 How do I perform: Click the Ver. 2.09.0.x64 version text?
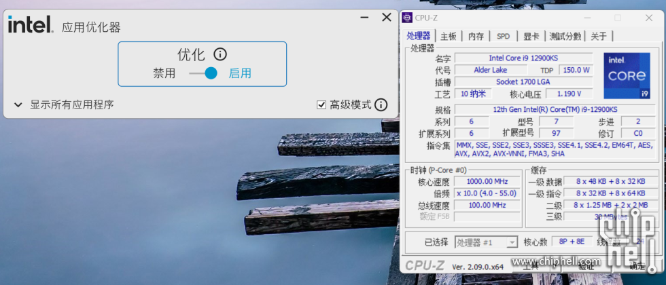pos(477,267)
